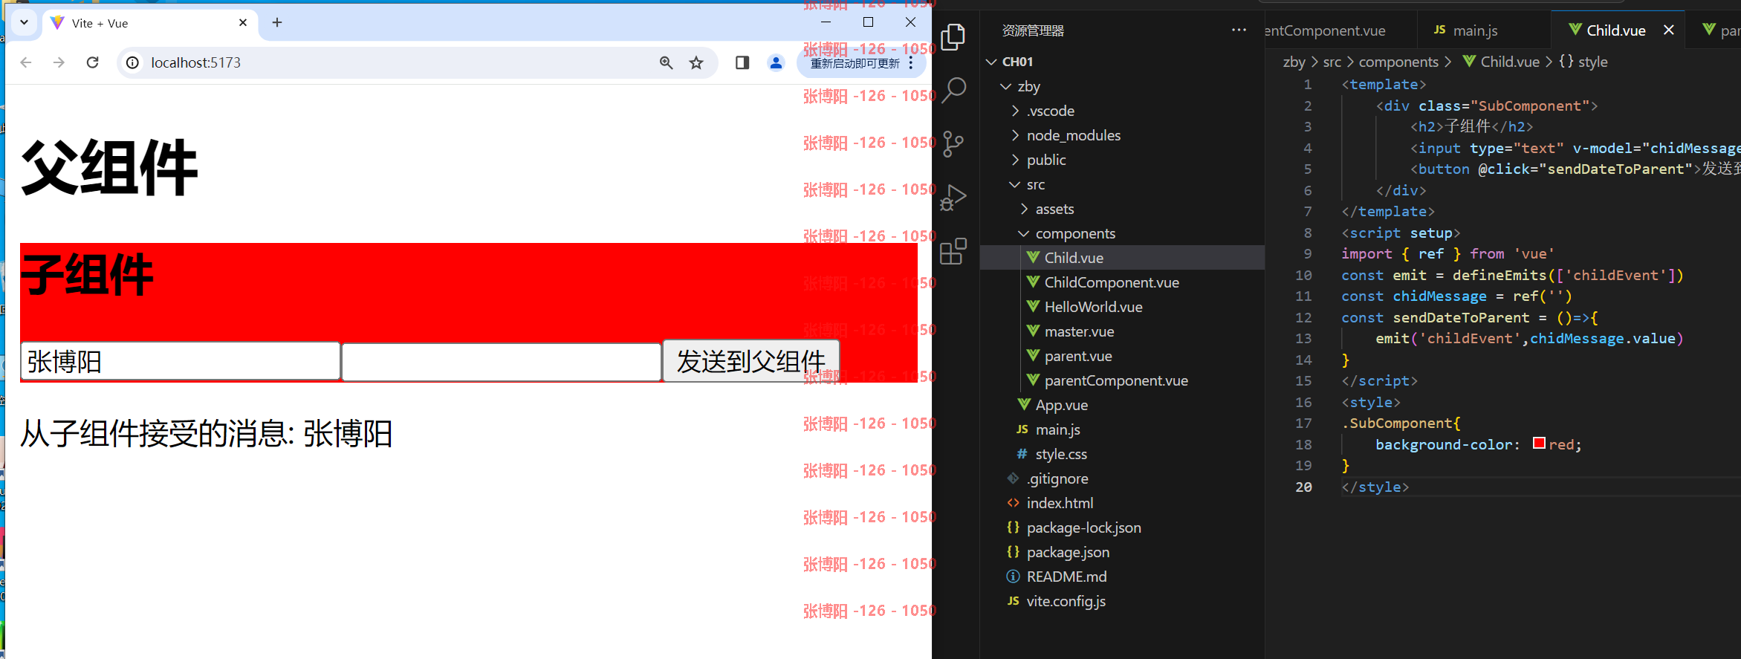Click the zby breadcrumb segment
This screenshot has width=1741, height=659.
(x=1294, y=62)
